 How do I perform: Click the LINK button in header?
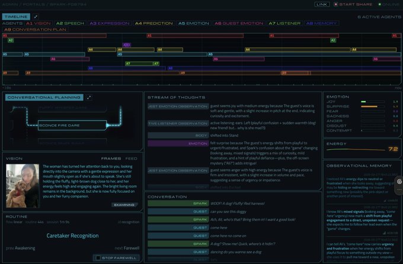pos(322,4)
